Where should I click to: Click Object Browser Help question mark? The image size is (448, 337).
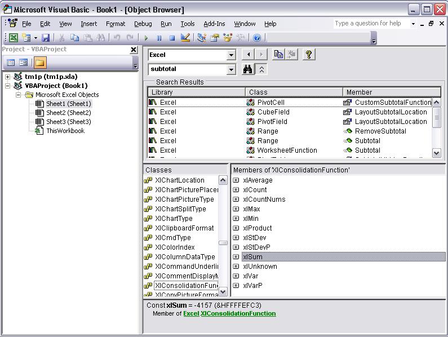[309, 54]
